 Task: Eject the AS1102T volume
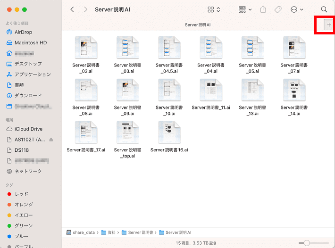coord(51,140)
